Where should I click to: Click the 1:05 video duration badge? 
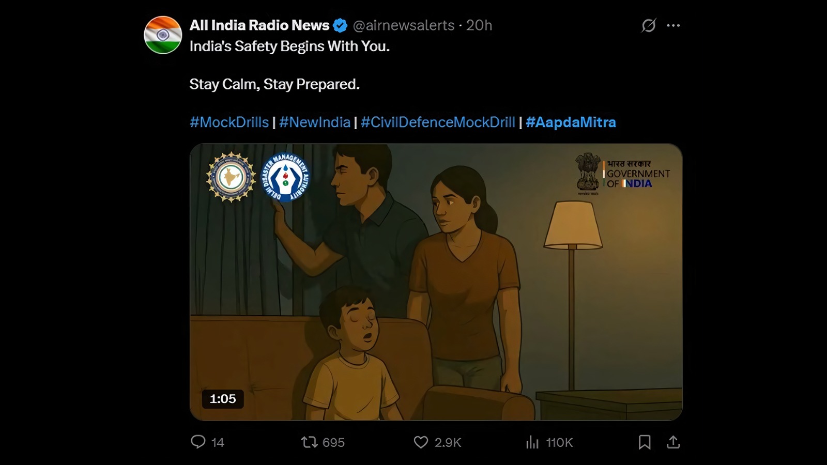coord(223,399)
